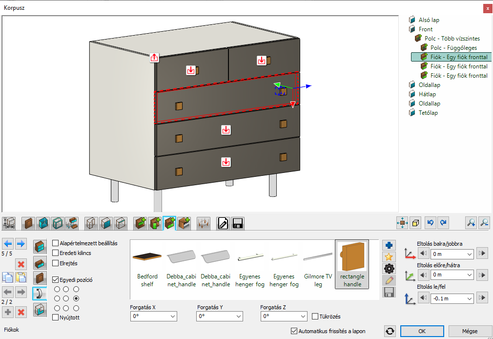Click the furniture legs toolbar icon

click(x=204, y=224)
